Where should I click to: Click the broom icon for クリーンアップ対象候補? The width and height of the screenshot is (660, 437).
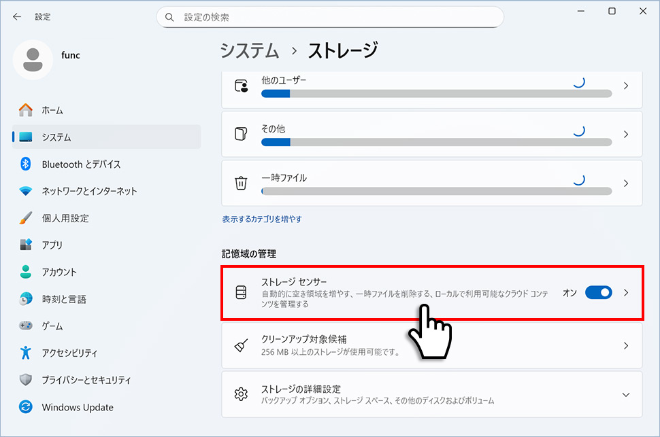(x=241, y=345)
